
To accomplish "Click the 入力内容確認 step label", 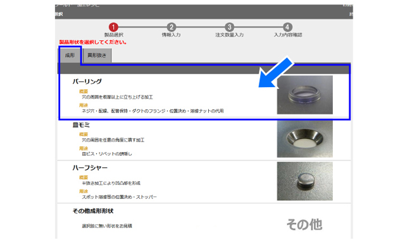I will (x=288, y=35).
